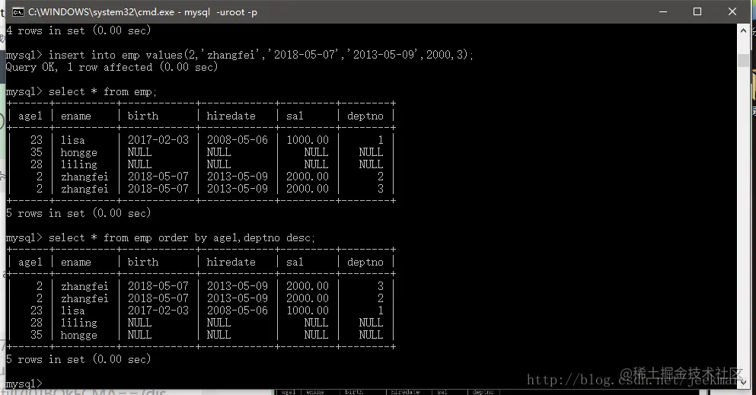The height and width of the screenshot is (395, 756).
Task: Click the 'order by age1,deptno desc' command
Action: coord(161,238)
